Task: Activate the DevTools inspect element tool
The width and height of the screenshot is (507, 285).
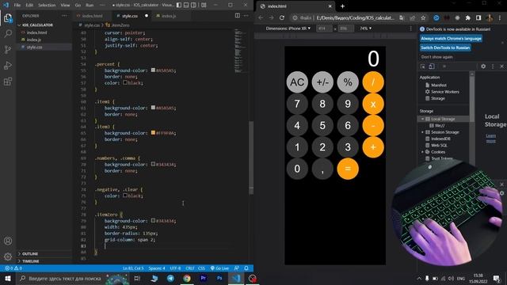Action: (x=423, y=66)
